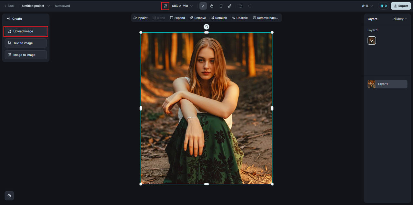Click Remove background
The image size is (413, 205).
266,18
